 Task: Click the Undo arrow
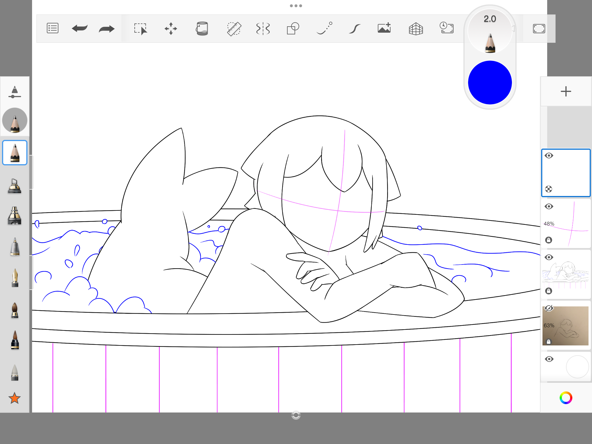tap(79, 29)
